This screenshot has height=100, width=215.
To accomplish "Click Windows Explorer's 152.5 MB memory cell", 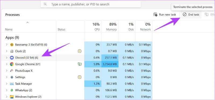I will pos(110,97).
